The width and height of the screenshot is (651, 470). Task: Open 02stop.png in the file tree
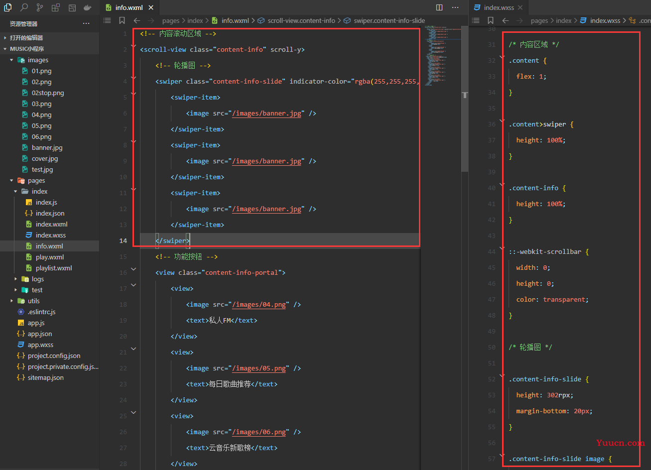click(x=48, y=93)
